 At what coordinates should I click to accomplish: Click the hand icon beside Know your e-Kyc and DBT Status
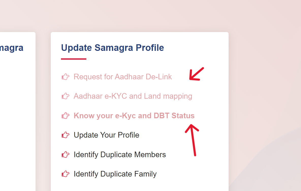[65, 115]
